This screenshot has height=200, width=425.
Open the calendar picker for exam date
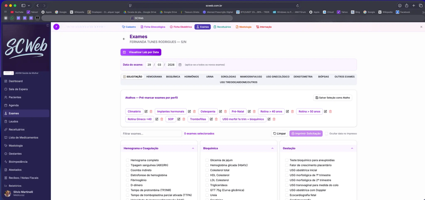click(180, 65)
